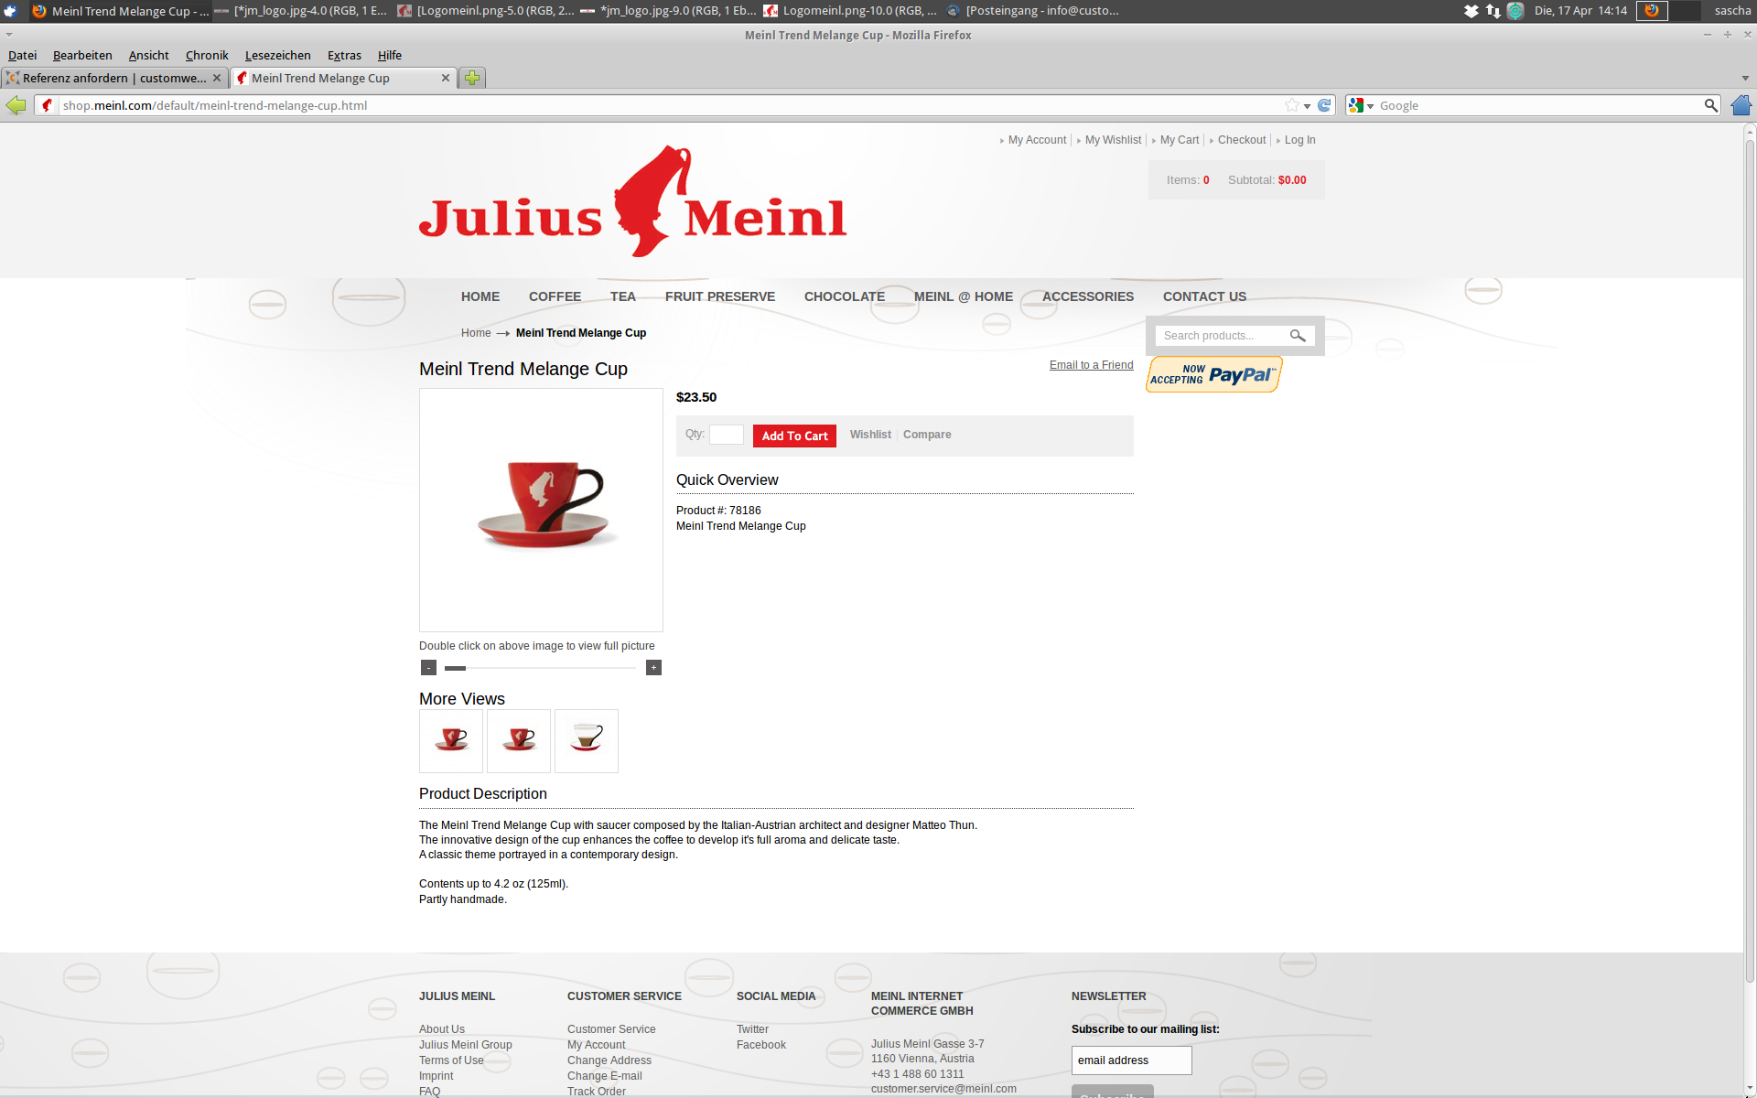Select the second More Views thumbnail
The height and width of the screenshot is (1098, 1757).
tap(519, 741)
